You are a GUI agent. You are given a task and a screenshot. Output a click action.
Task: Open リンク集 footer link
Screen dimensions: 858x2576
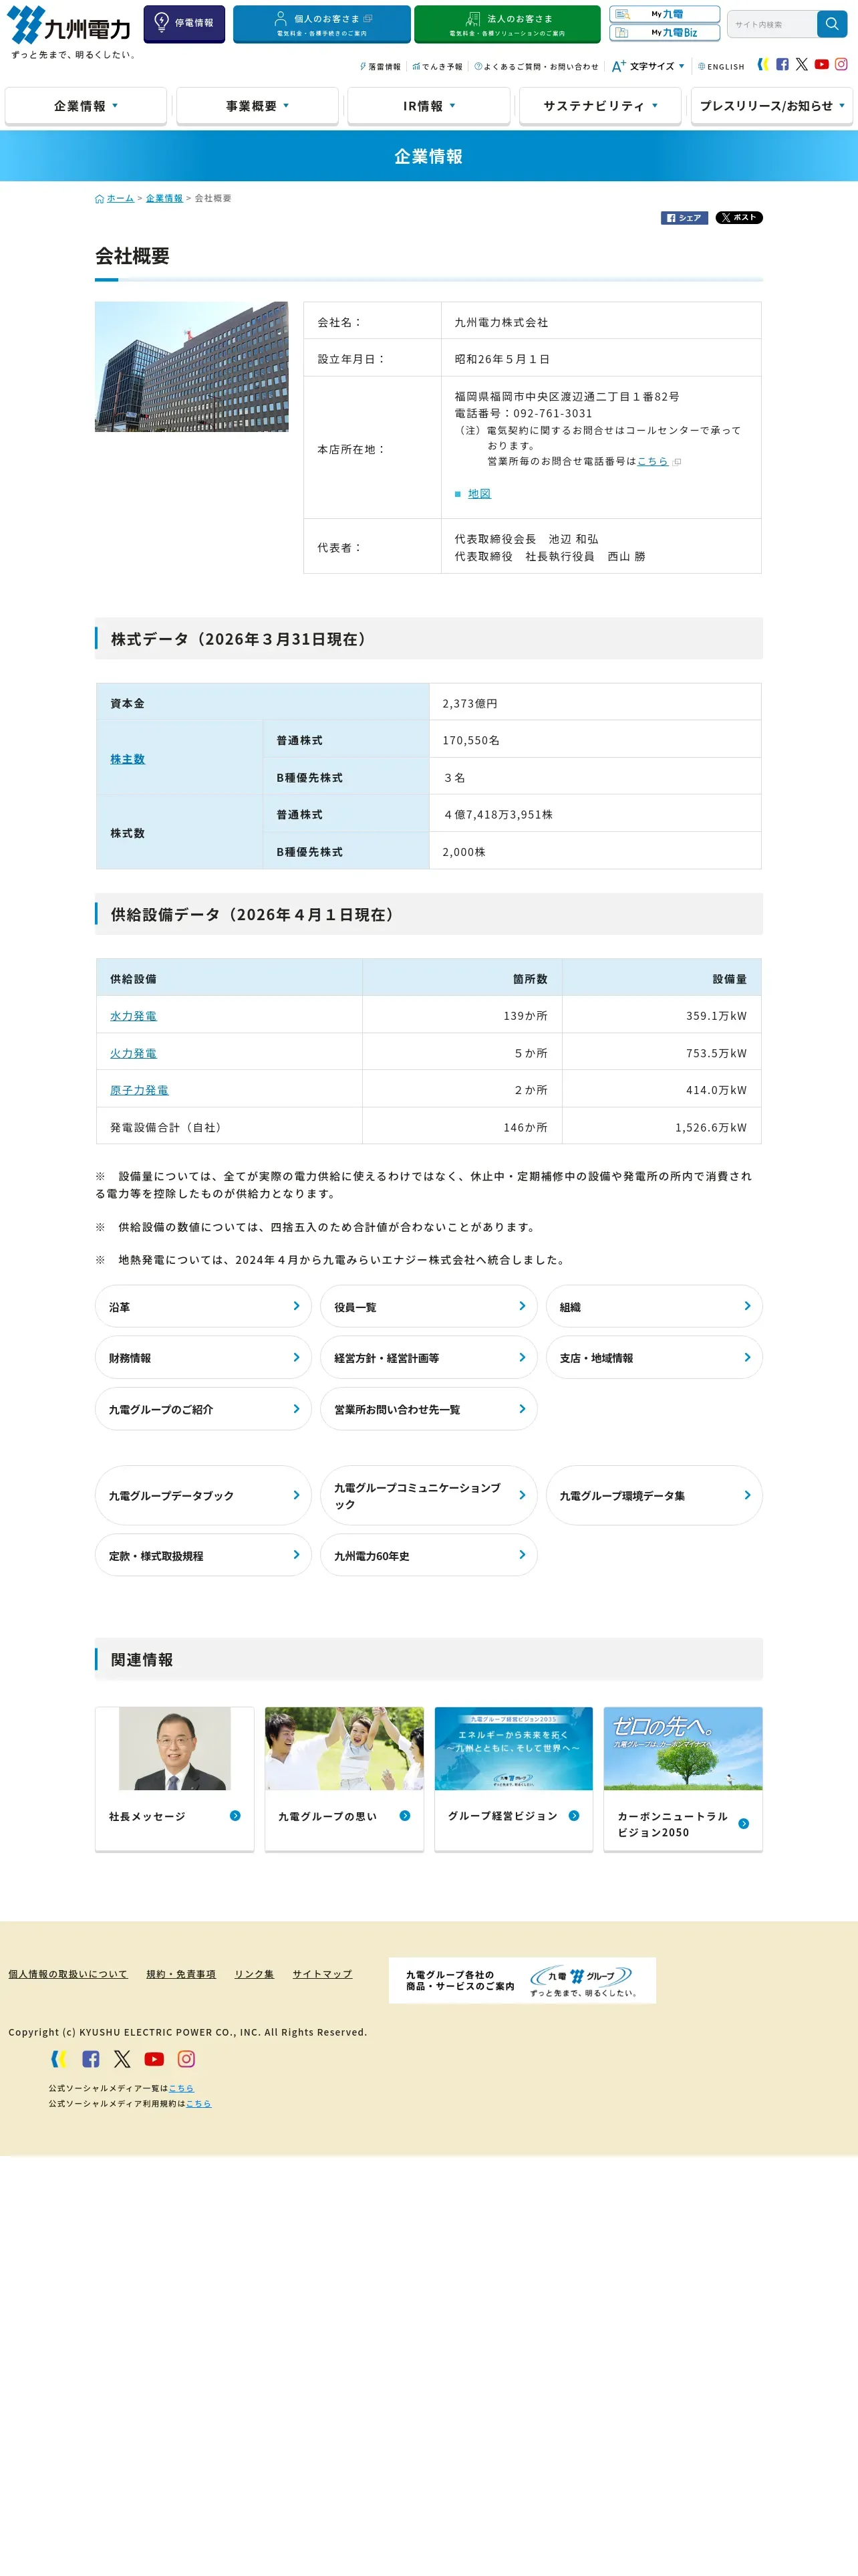tap(254, 1974)
